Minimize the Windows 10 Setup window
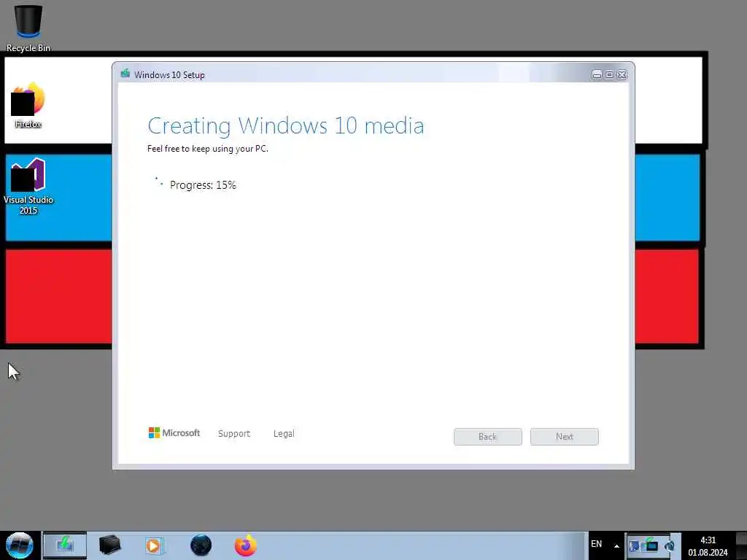This screenshot has width=747, height=560. [x=597, y=74]
